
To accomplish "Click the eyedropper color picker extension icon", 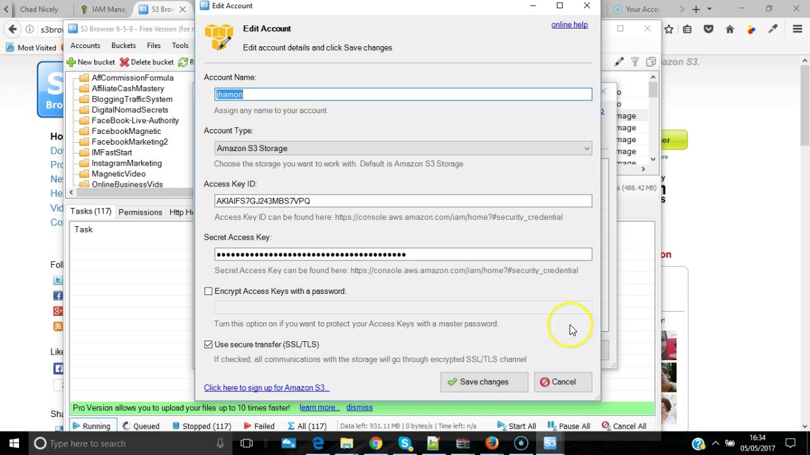I will tap(773, 29).
